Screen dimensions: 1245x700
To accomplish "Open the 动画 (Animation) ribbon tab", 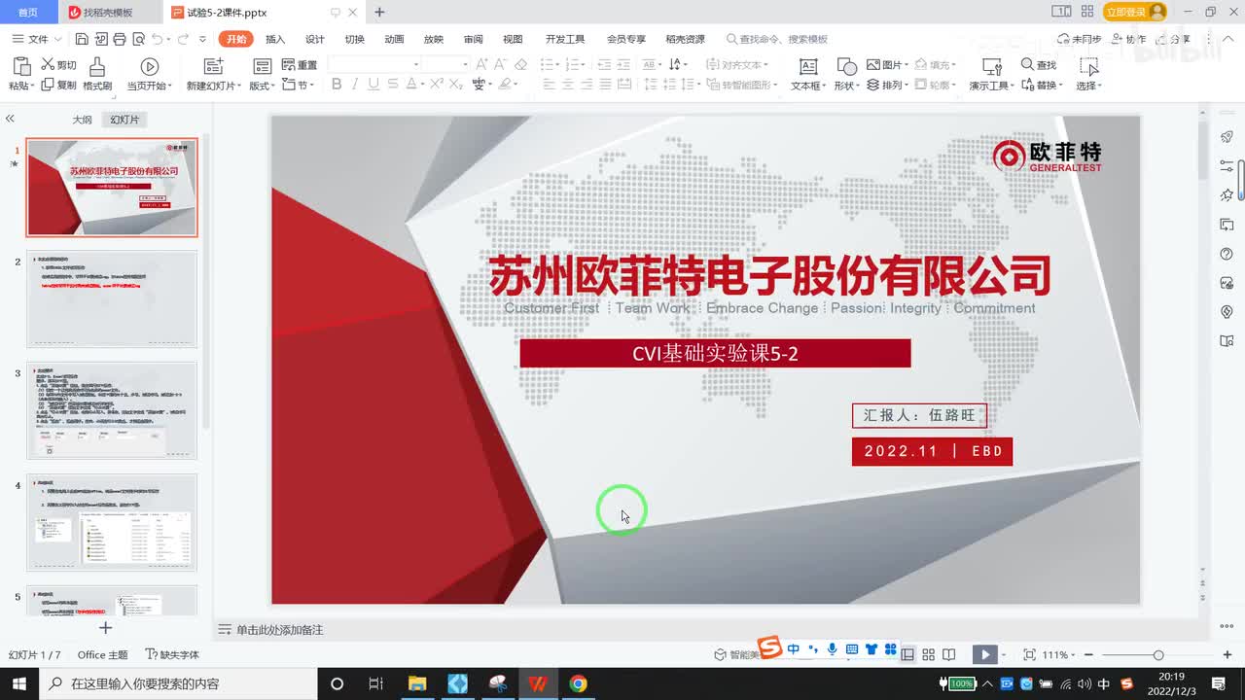I will coord(394,39).
